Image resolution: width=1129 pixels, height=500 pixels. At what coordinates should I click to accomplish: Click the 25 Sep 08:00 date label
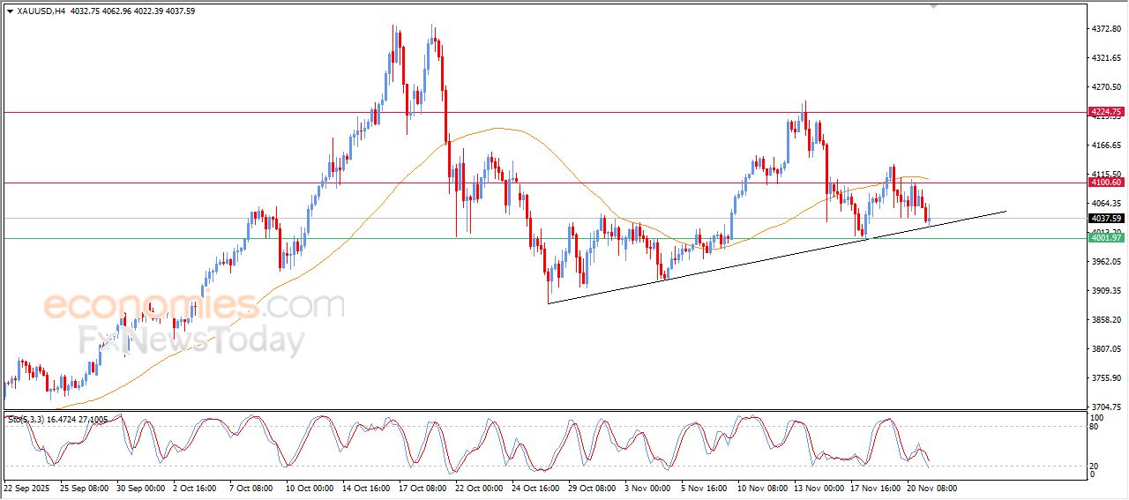pos(85,488)
